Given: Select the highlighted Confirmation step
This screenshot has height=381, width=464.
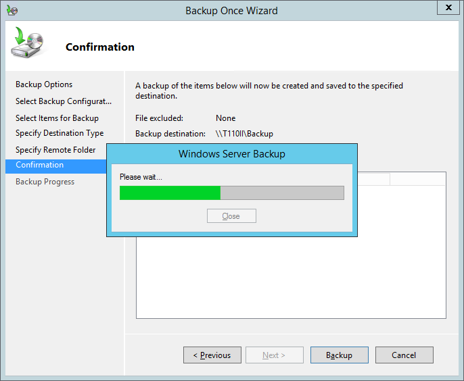Looking at the screenshot, I should pos(40,165).
